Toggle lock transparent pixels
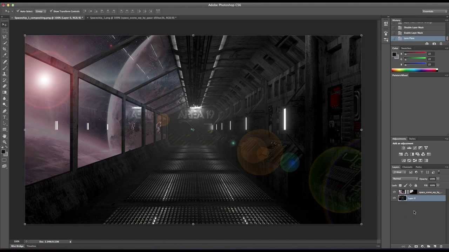The height and width of the screenshot is (252, 449). coord(400,185)
